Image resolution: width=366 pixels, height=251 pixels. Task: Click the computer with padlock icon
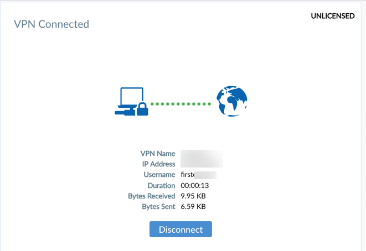coord(131,101)
